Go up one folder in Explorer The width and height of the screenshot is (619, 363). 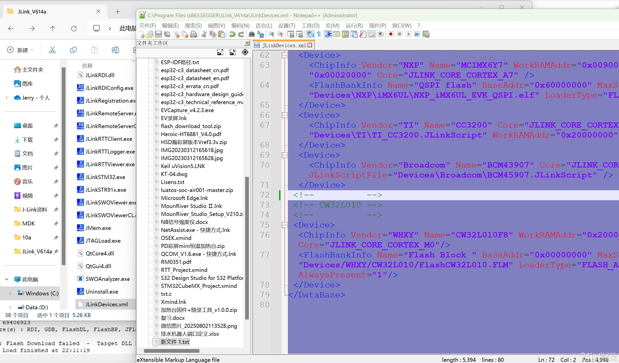click(x=52, y=28)
